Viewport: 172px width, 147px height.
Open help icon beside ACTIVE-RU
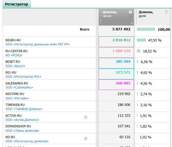pyautogui.click(x=86, y=117)
